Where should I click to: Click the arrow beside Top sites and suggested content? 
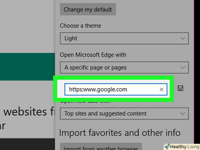pos(183,113)
